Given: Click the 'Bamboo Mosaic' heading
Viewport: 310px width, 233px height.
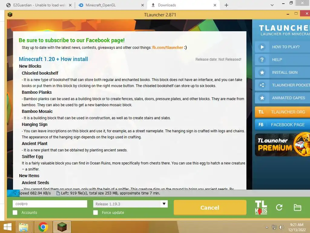Looking at the screenshot, I should [x=37, y=111].
